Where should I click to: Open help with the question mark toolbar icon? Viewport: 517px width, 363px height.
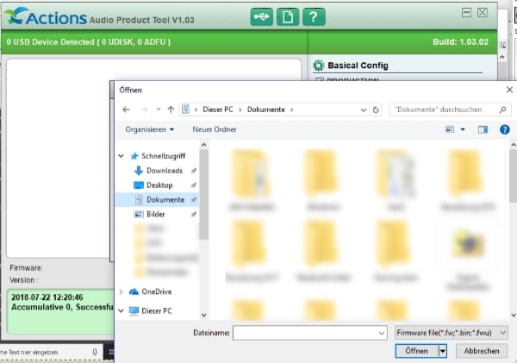314,16
